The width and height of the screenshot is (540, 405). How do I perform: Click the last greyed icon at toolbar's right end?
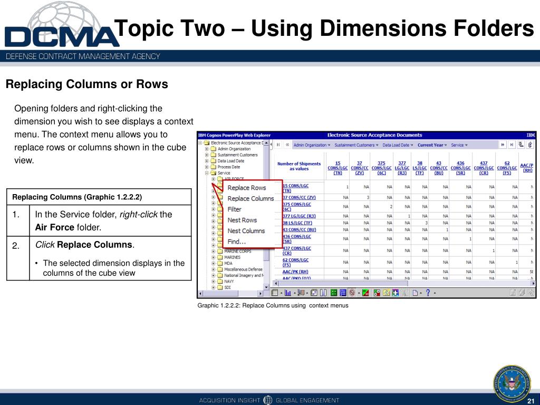[x=531, y=293]
